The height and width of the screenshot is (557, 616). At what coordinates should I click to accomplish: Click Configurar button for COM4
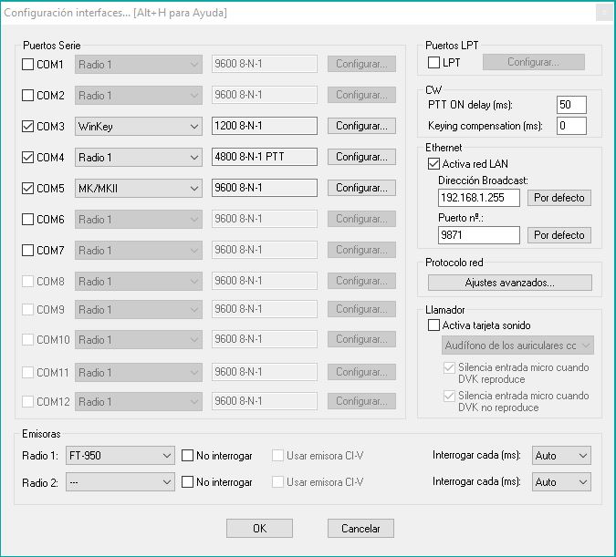click(x=361, y=157)
